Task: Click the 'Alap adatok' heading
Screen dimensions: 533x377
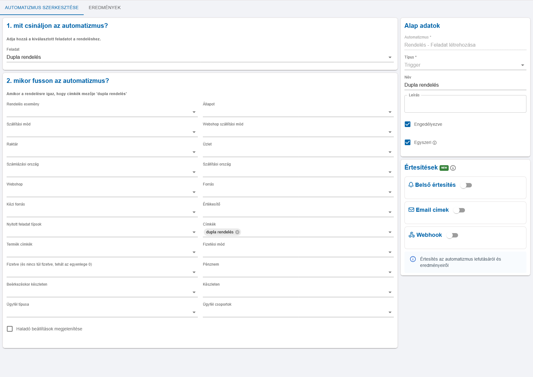Action: (422, 26)
